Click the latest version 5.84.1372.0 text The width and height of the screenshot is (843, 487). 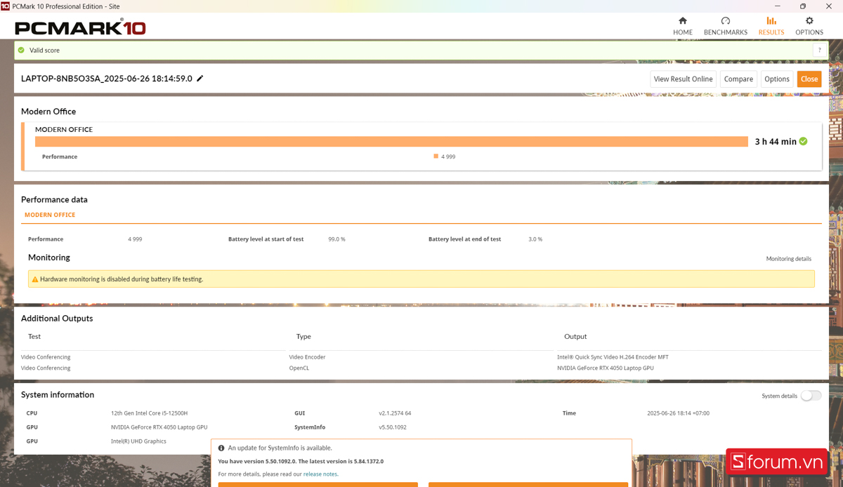[342, 462]
